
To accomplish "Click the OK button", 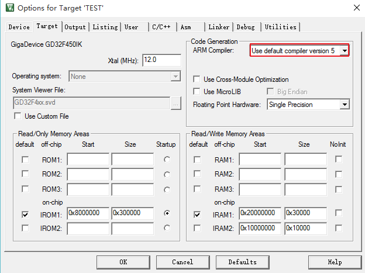I will [x=123, y=262].
